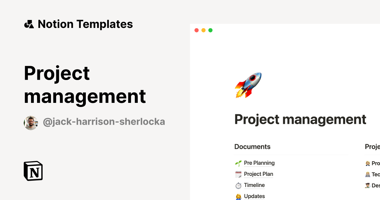This screenshot has height=200, width=380.
Task: Click the calendar icon beside Project Plan
Action: (238, 174)
